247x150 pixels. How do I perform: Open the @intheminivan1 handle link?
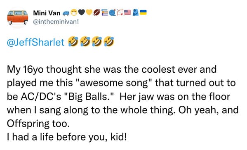(56, 22)
